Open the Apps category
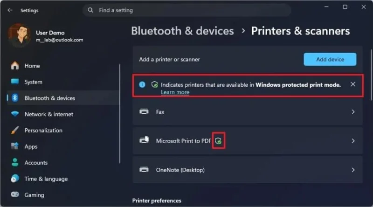Viewport: 373px width, 207px height. 63,146
